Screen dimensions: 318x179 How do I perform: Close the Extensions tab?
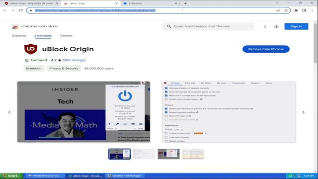(175, 3)
